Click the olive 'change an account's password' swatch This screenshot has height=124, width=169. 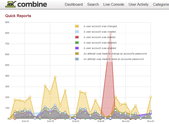(77, 54)
